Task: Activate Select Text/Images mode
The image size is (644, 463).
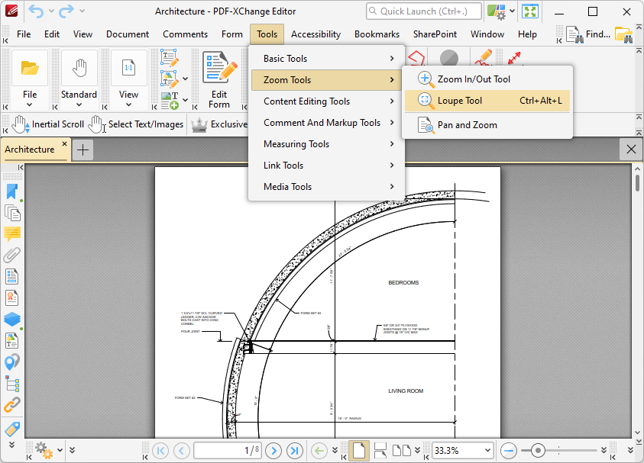Action: [x=138, y=124]
